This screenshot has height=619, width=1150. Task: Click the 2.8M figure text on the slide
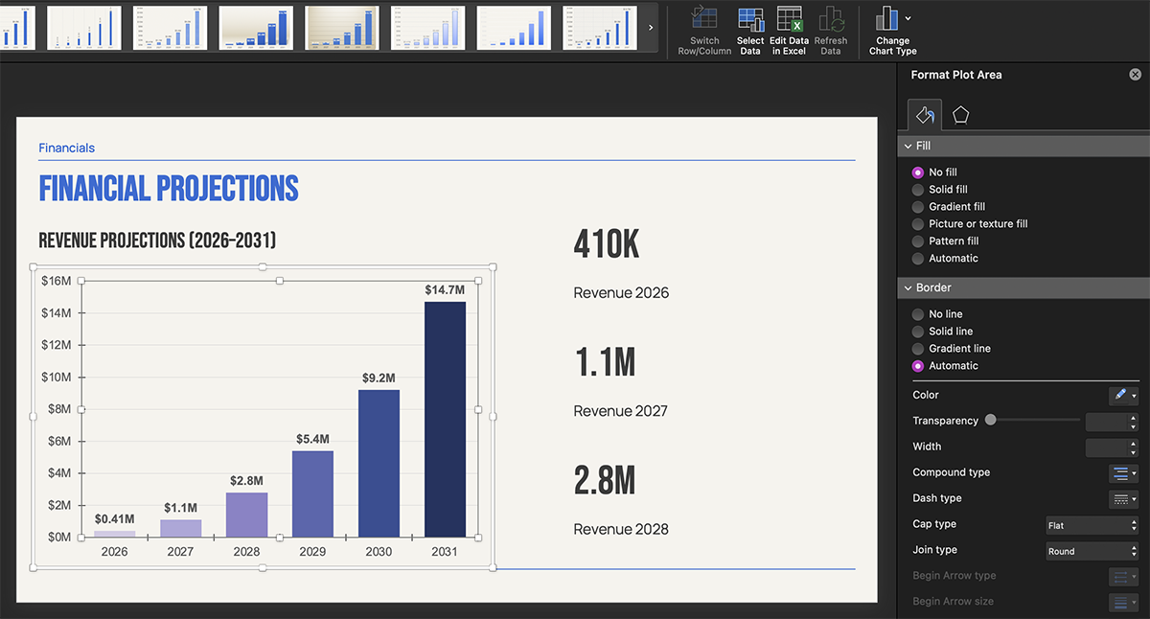tap(605, 480)
